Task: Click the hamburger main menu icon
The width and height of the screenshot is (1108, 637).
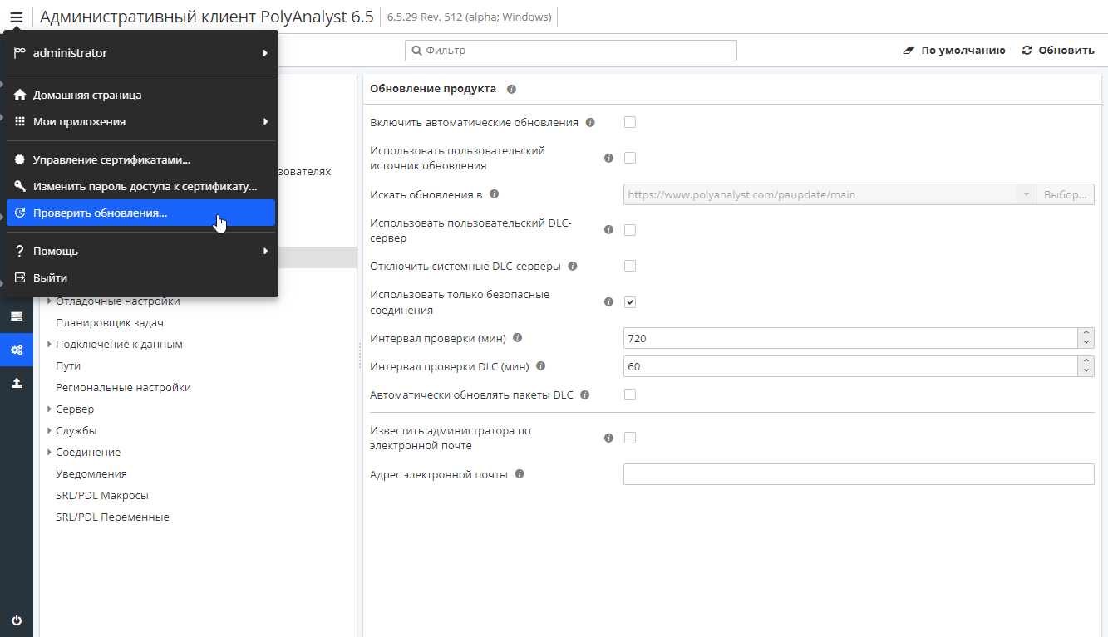Action: pos(17,17)
